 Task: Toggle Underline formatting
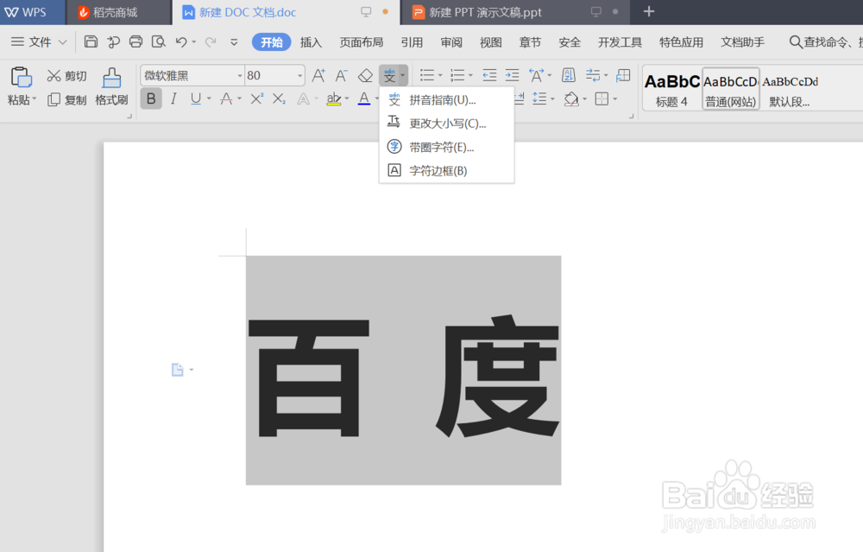coord(195,99)
